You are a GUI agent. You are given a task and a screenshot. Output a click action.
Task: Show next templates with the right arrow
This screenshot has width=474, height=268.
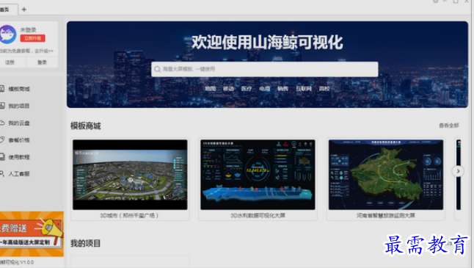click(x=458, y=171)
